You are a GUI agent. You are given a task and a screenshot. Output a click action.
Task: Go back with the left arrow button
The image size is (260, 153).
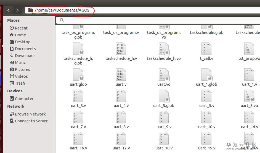[x=9, y=10]
